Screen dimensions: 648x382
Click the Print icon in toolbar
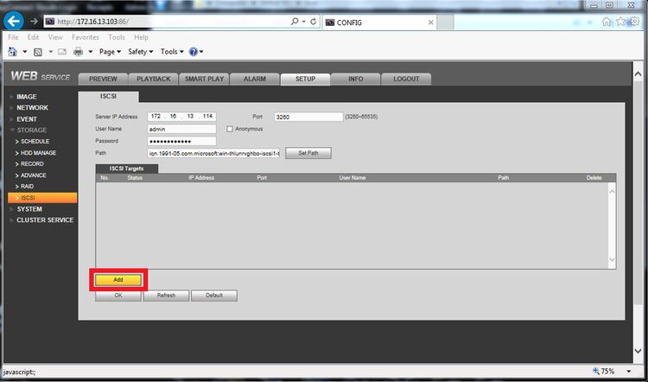tap(78, 52)
